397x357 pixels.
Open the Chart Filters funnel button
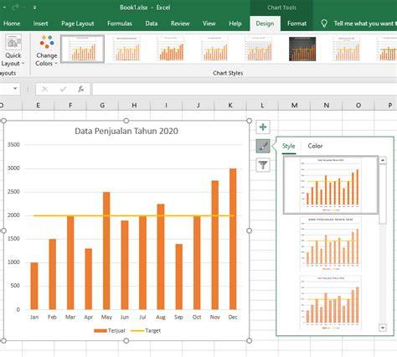263,165
